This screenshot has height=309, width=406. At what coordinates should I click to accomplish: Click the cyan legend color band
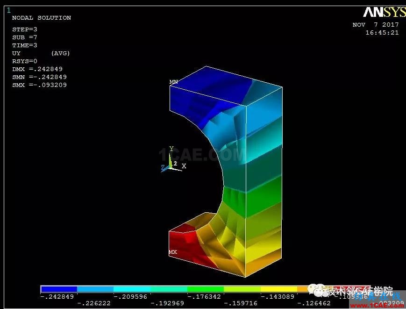132,289
